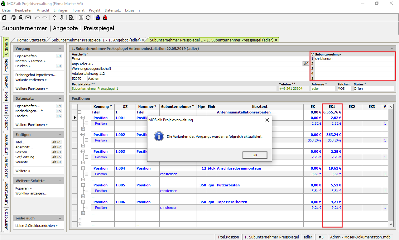Image resolution: width=399 pixels, height=240 pixels.
Task: Collapse tree node of position 1.004
Action: (x=83, y=168)
